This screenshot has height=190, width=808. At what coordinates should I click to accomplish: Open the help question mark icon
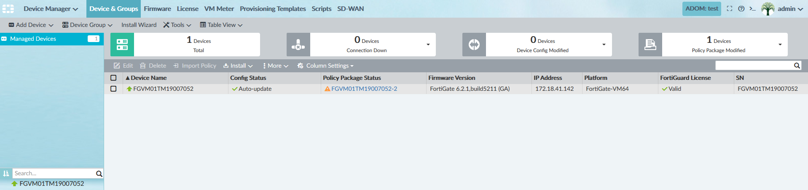(x=741, y=9)
